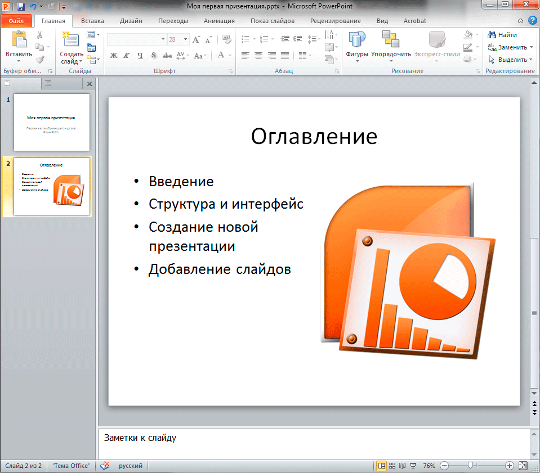The height and width of the screenshot is (473, 540).
Task: Toggle italic (К) formatting
Action: click(x=126, y=55)
